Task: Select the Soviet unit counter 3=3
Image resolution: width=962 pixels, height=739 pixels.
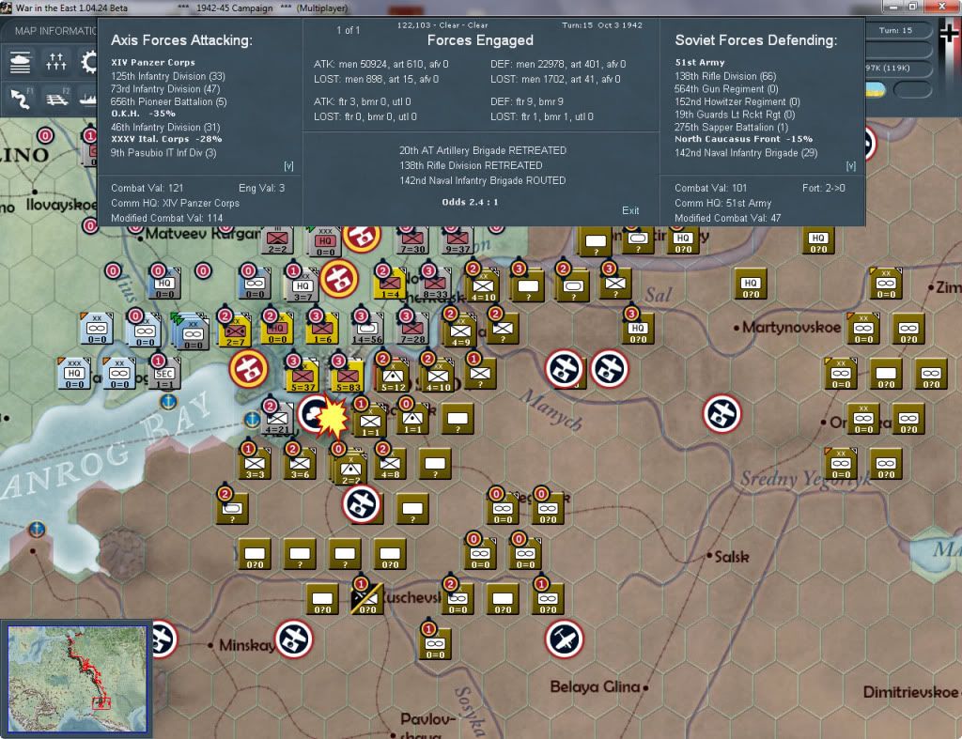Action: point(256,464)
